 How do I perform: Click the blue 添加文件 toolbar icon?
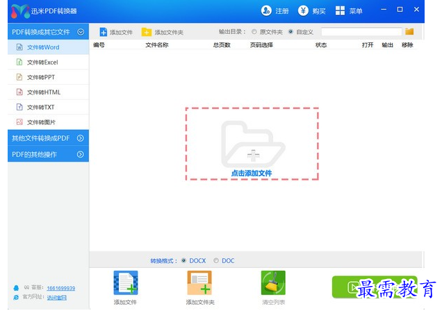[103, 32]
